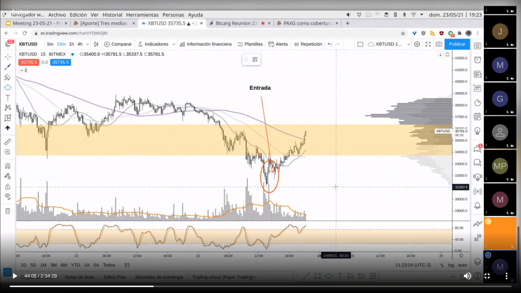Click the Comparar button

click(118, 44)
